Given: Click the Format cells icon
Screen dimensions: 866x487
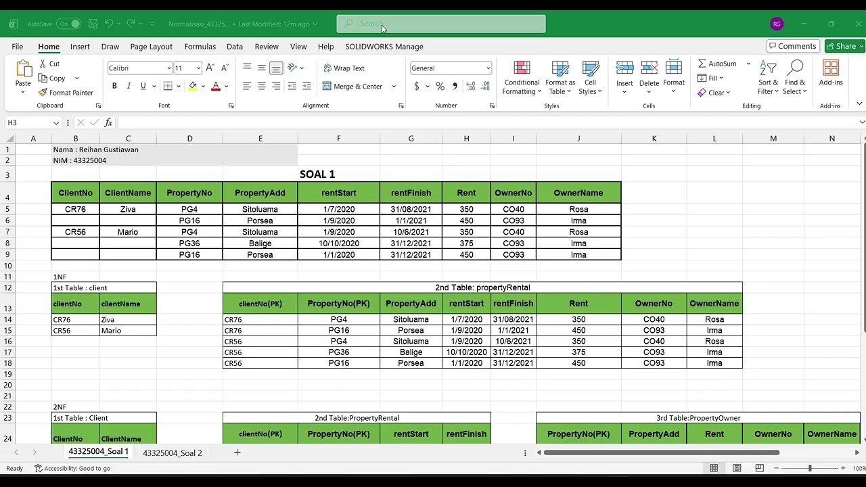Looking at the screenshot, I should click(674, 68).
